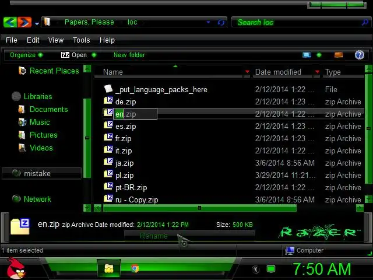Image resolution: width=373 pixels, height=280 pixels.
Task: Click the search magnifier icon
Action: pyautogui.click(x=365, y=22)
